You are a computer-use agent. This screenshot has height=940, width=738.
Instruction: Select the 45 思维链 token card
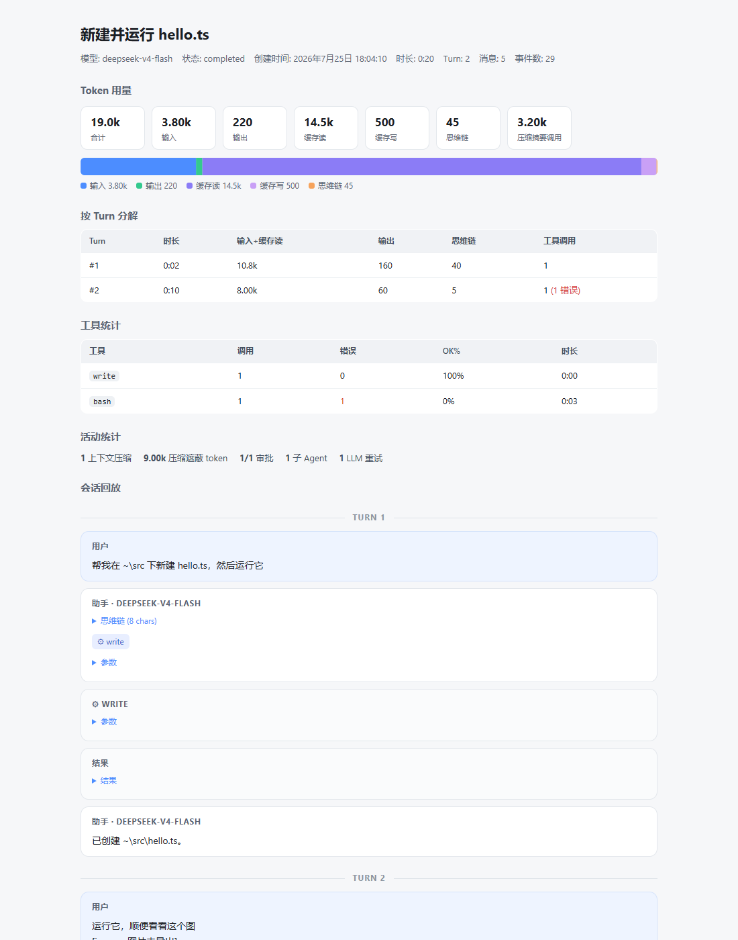point(468,128)
